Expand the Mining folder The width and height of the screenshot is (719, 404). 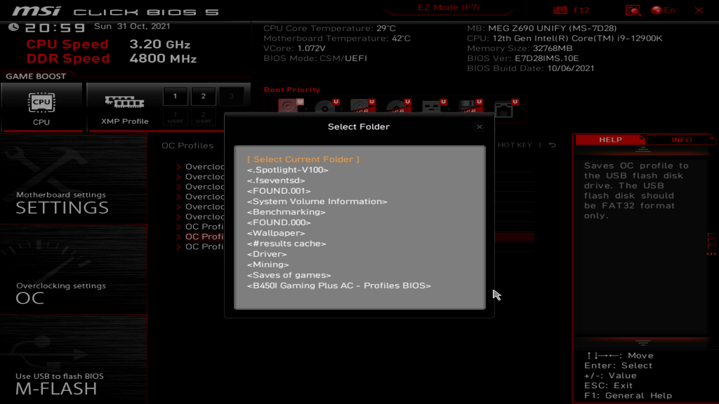[x=267, y=264]
